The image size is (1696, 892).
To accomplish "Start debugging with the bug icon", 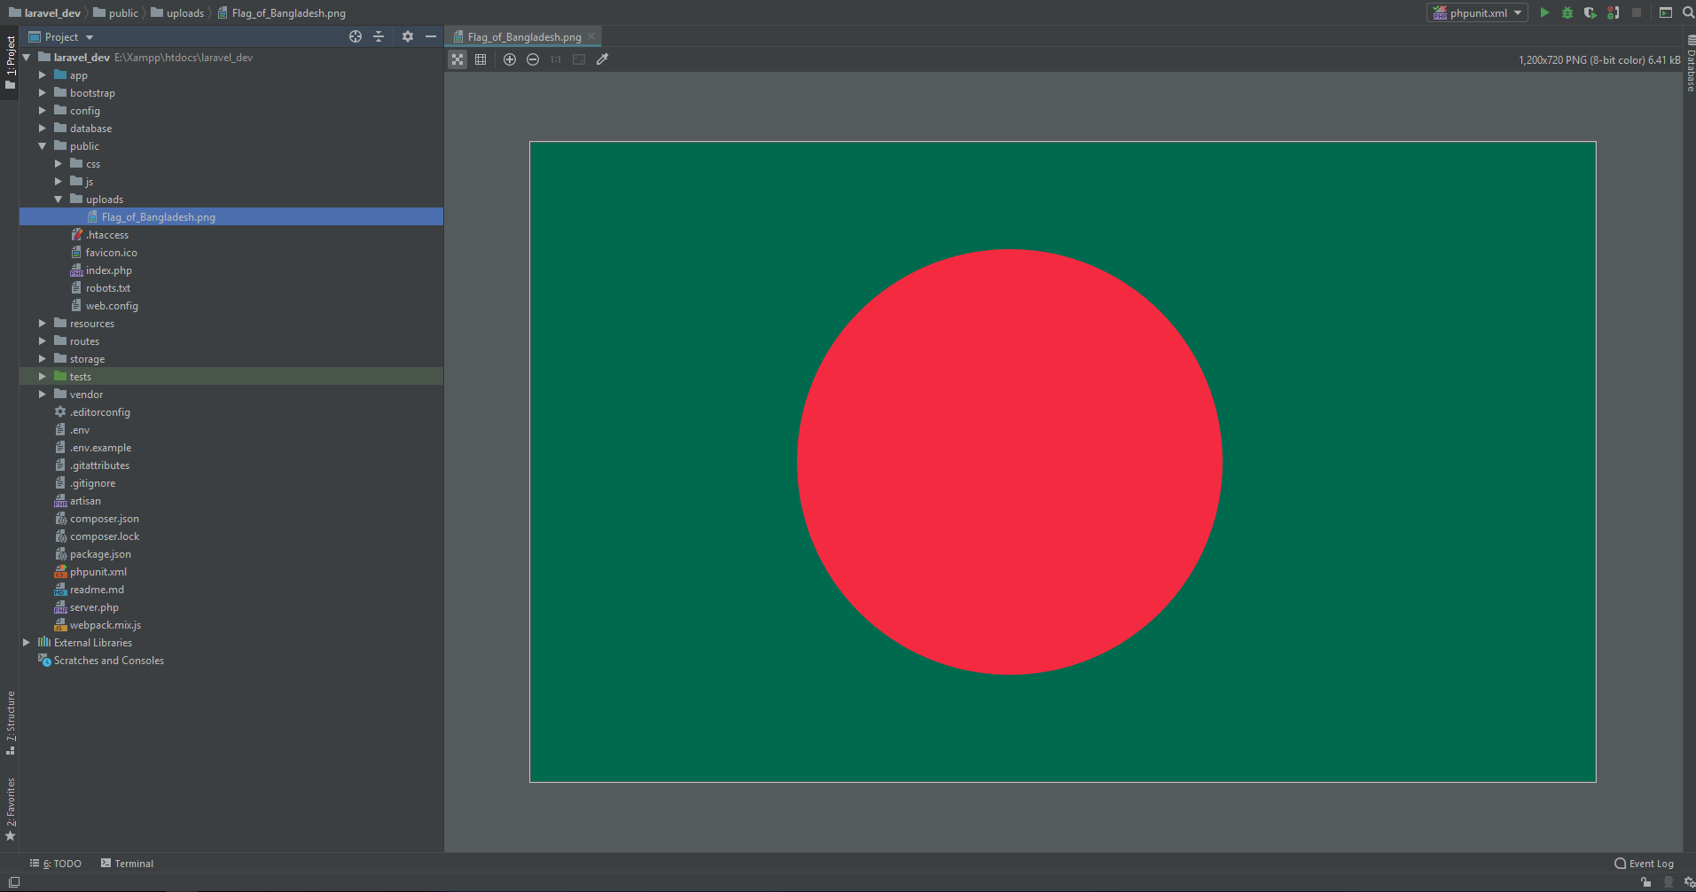I will (x=1567, y=12).
